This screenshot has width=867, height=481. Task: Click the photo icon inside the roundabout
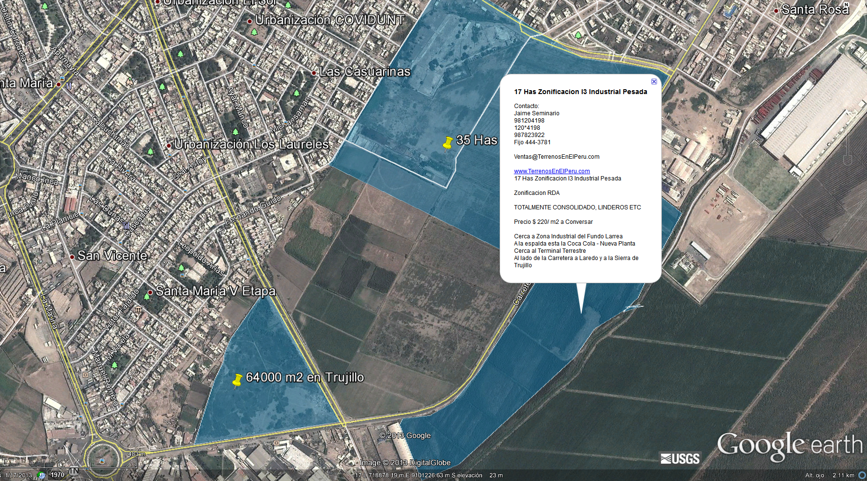(x=102, y=461)
